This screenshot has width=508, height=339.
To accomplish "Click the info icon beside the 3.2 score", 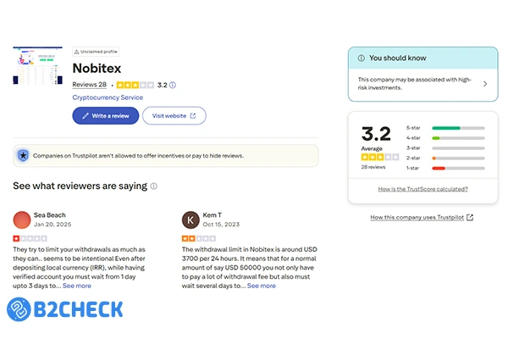I will pyautogui.click(x=173, y=85).
